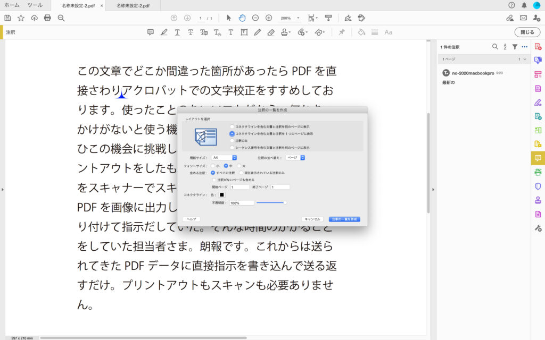Search comments in the comments panel

click(495, 47)
